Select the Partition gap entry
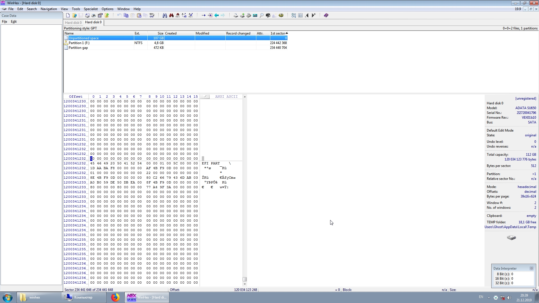 (78, 48)
